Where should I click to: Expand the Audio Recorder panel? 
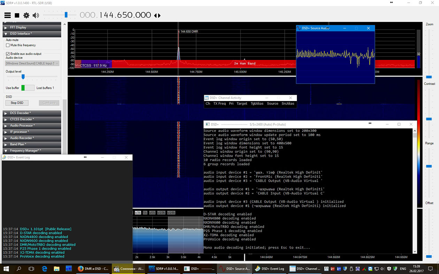[x=32, y=138]
